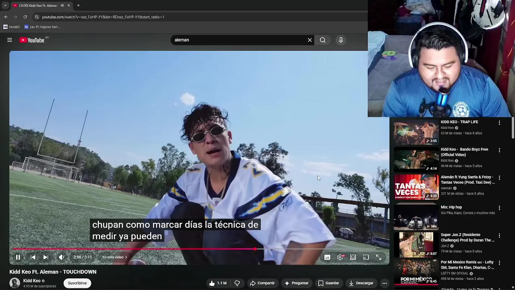Skip to previous video in player
515x290 pixels.
33,257
